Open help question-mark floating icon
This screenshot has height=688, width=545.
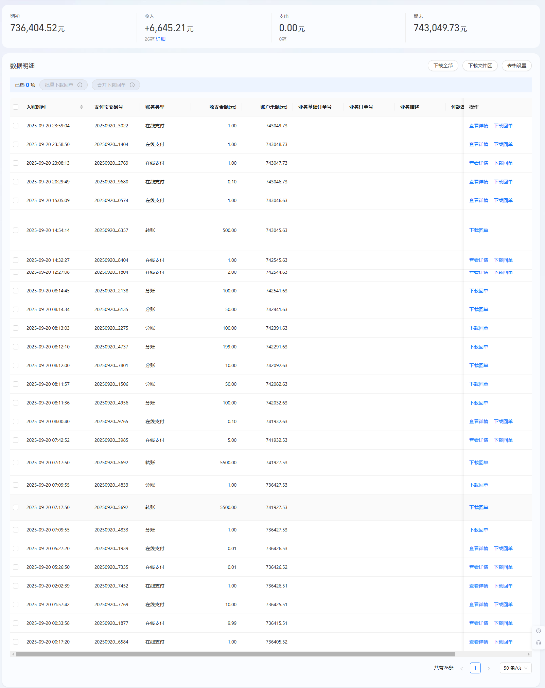pos(539,631)
